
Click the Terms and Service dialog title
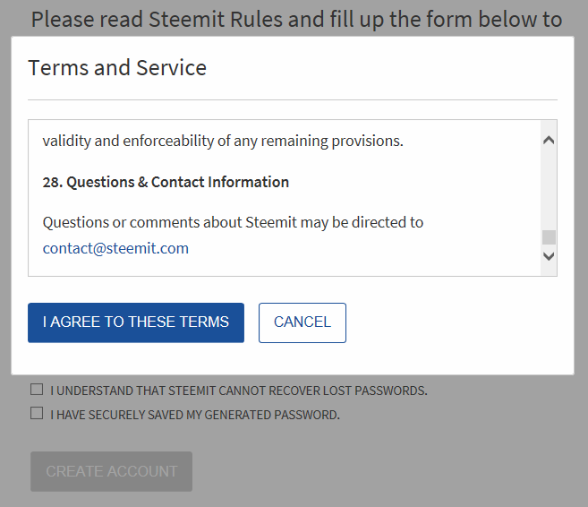click(x=117, y=68)
